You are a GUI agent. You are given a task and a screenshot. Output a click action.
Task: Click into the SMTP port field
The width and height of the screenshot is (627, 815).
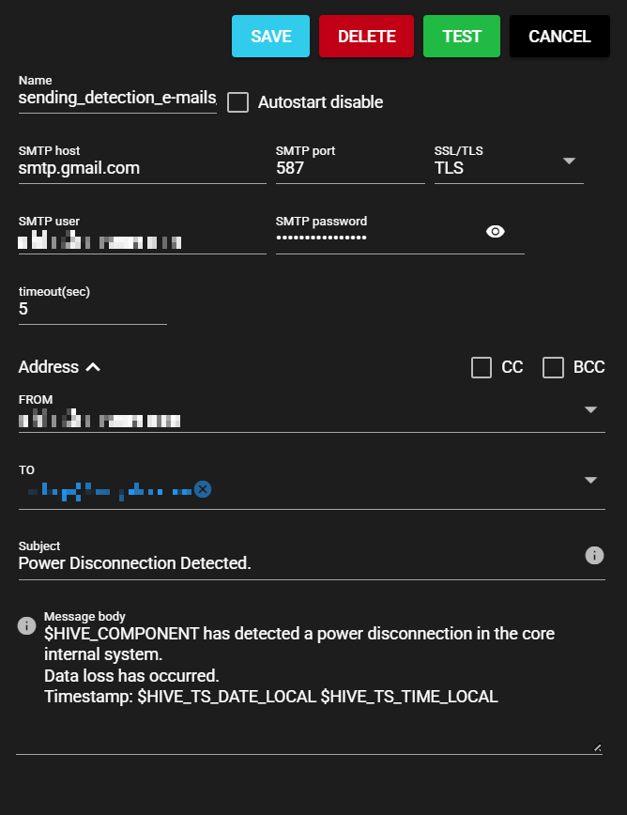coord(347,169)
